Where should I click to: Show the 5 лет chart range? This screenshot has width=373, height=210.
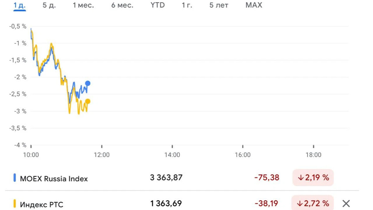click(x=219, y=5)
